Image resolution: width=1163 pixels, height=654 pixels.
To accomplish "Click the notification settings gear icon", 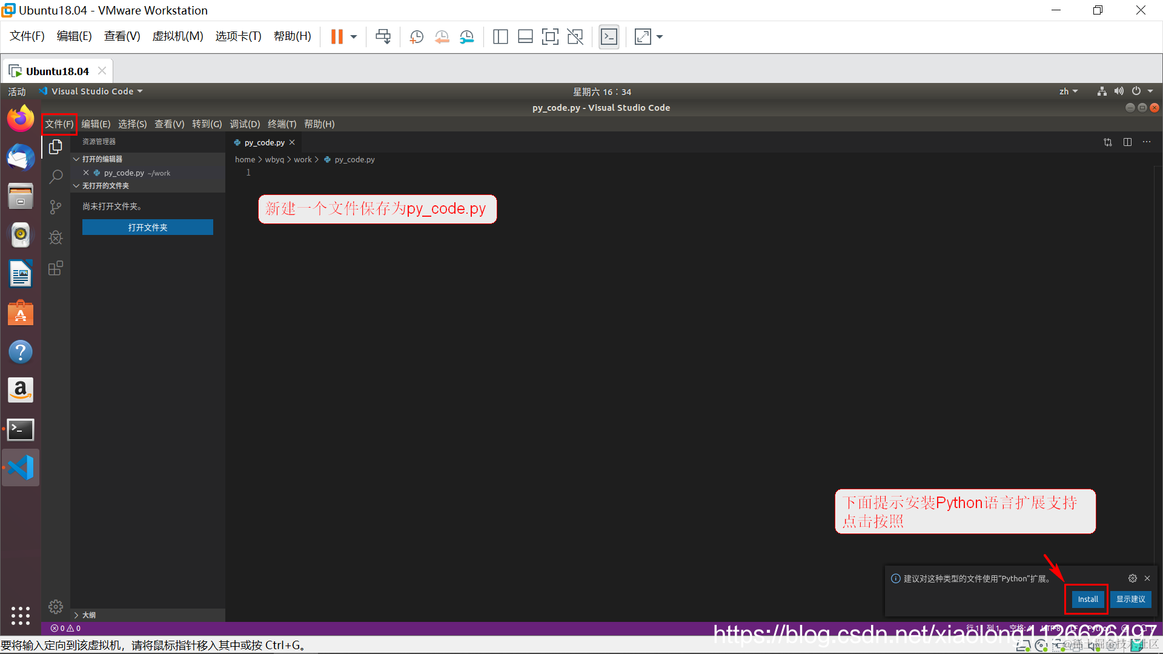I will coord(1132,578).
